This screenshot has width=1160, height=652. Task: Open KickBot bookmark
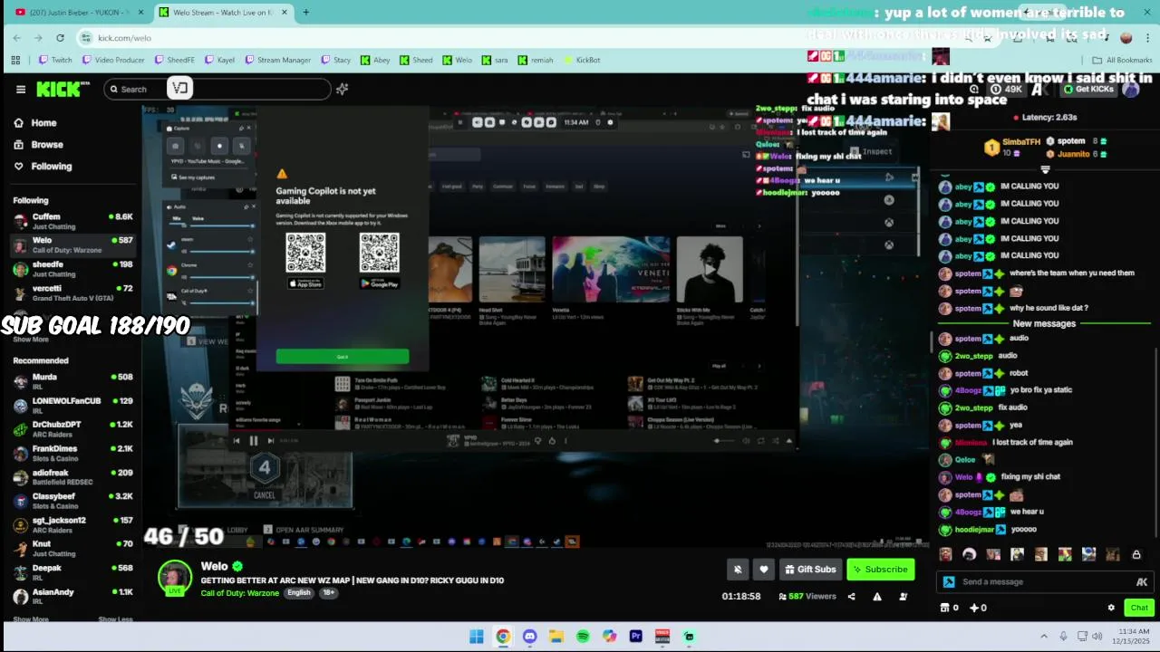(x=582, y=60)
